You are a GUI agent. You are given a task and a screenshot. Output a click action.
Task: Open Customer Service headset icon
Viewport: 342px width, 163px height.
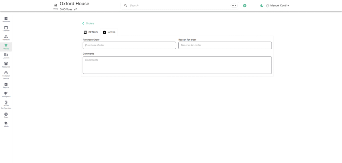coord(6,73)
